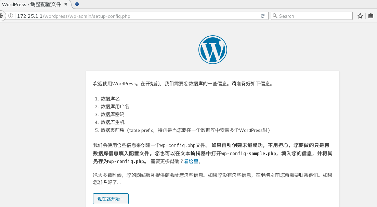This screenshot has height=207, width=377.
Task: Reload the page with refresh icon
Action: 262,16
